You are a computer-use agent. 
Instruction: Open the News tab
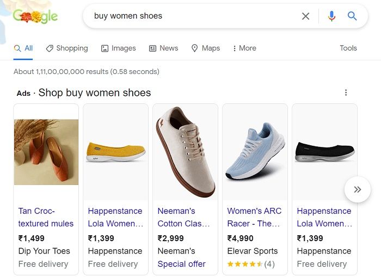coord(163,48)
